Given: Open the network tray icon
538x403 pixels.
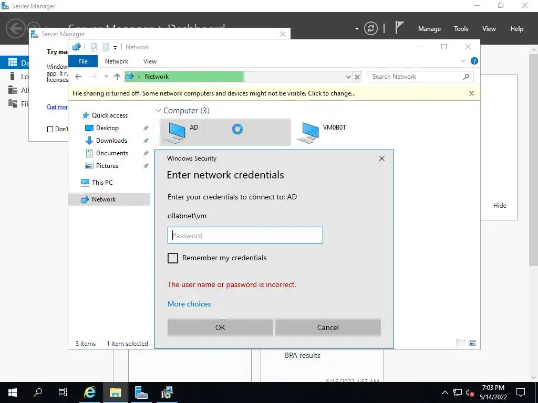Looking at the screenshot, I should click(x=458, y=393).
